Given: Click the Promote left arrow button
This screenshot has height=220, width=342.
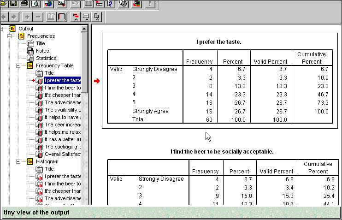Looking at the screenshot, I should (4, 17).
